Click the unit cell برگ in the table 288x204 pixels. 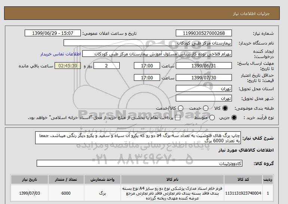click(x=102, y=193)
